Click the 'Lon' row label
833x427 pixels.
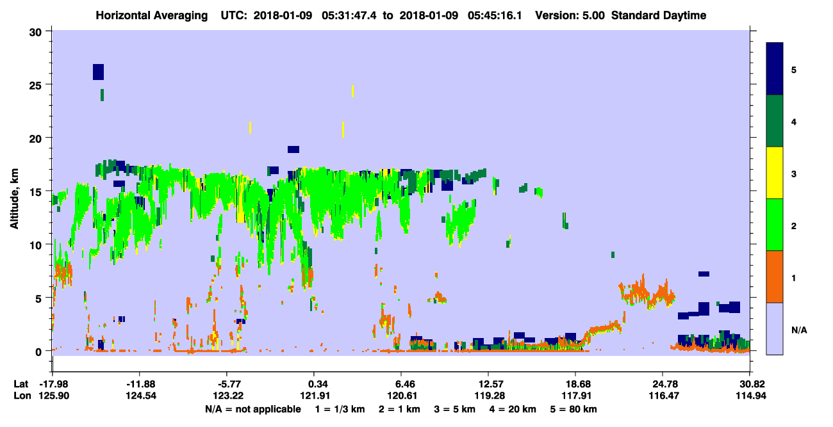coord(22,396)
